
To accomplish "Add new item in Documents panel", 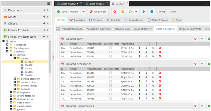I will (44, 10).
